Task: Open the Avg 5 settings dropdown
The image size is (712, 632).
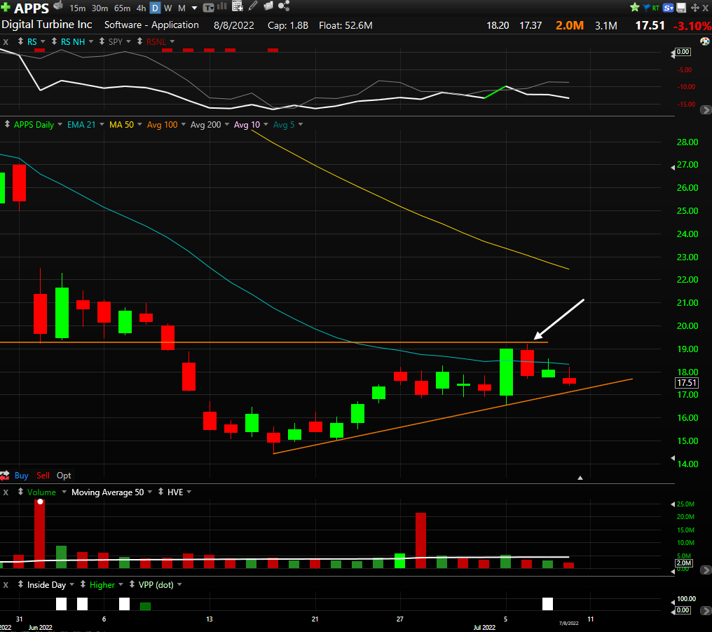Action: [x=301, y=124]
